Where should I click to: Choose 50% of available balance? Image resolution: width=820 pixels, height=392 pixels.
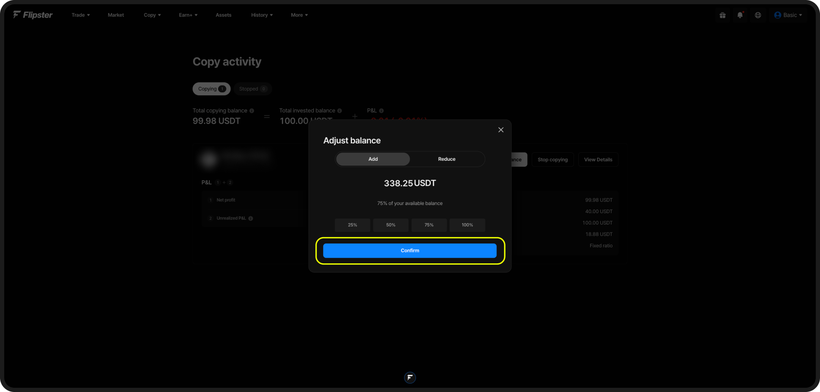click(x=391, y=225)
